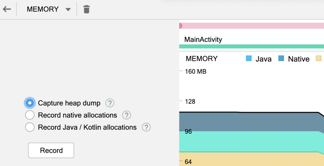Click the trash can garbage collection icon

click(x=86, y=9)
